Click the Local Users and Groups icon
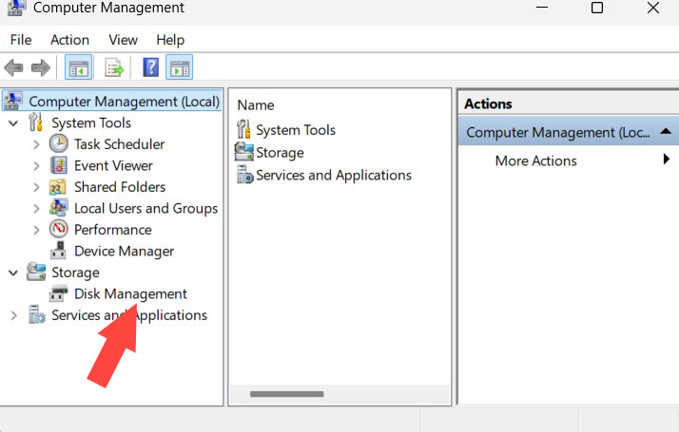 click(x=58, y=208)
